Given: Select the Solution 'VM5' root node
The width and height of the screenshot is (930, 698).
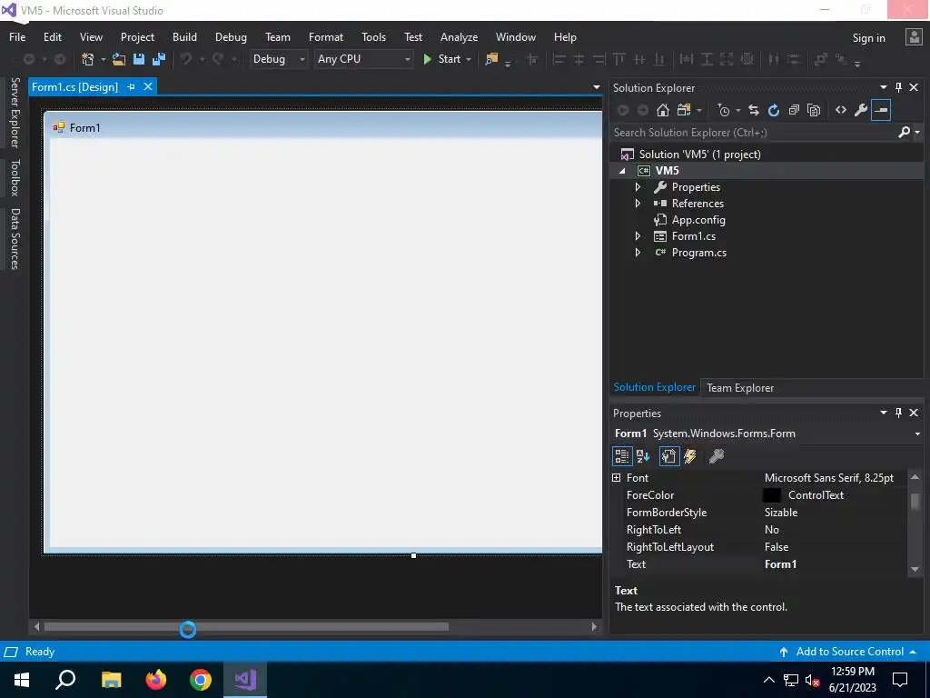Looking at the screenshot, I should tap(699, 155).
